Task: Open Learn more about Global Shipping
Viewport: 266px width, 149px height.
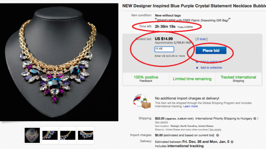Action: [190, 106]
